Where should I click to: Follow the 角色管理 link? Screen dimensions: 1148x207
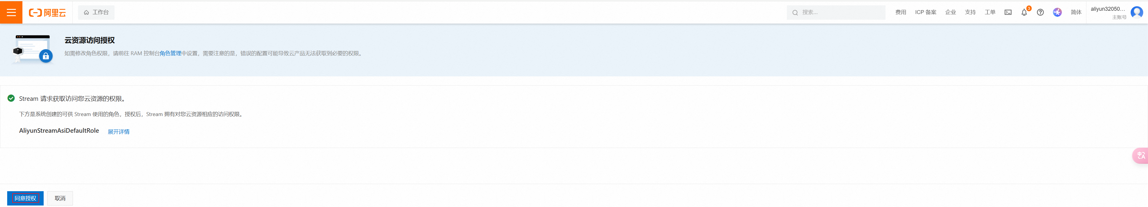170,53
